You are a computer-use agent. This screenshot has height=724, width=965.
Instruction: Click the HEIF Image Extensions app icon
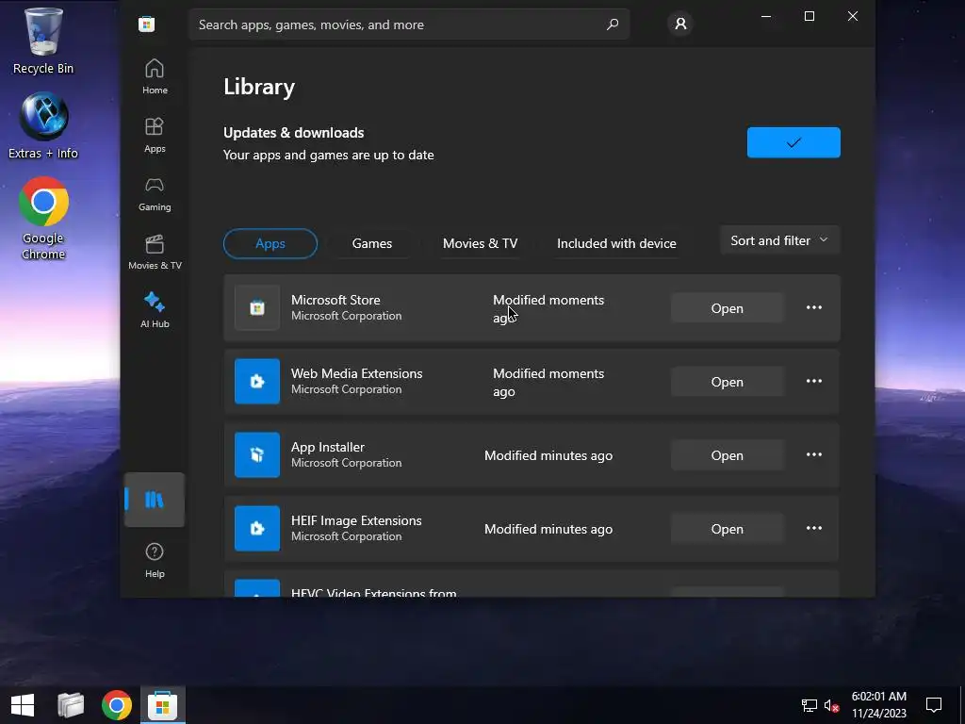click(x=257, y=529)
